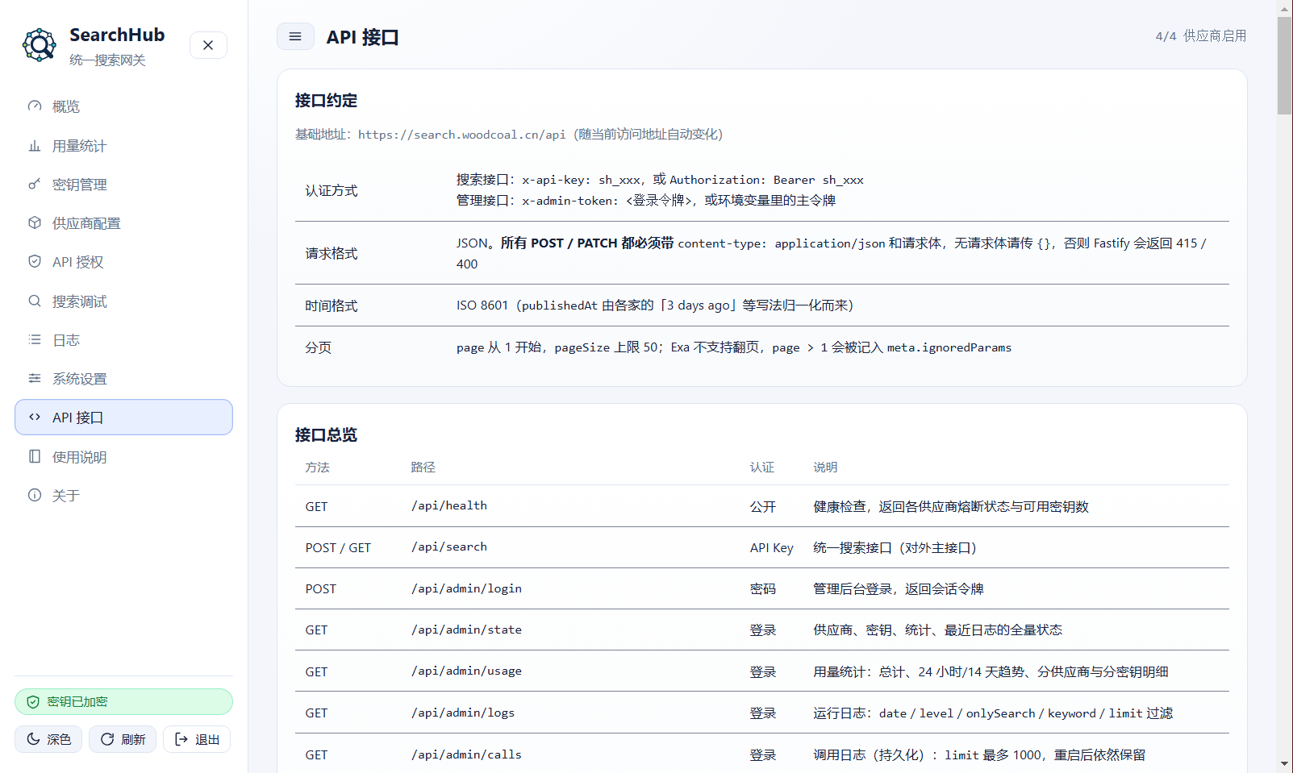Click the API 接口 code brackets icon
1293x773 pixels.
pyautogui.click(x=35, y=418)
